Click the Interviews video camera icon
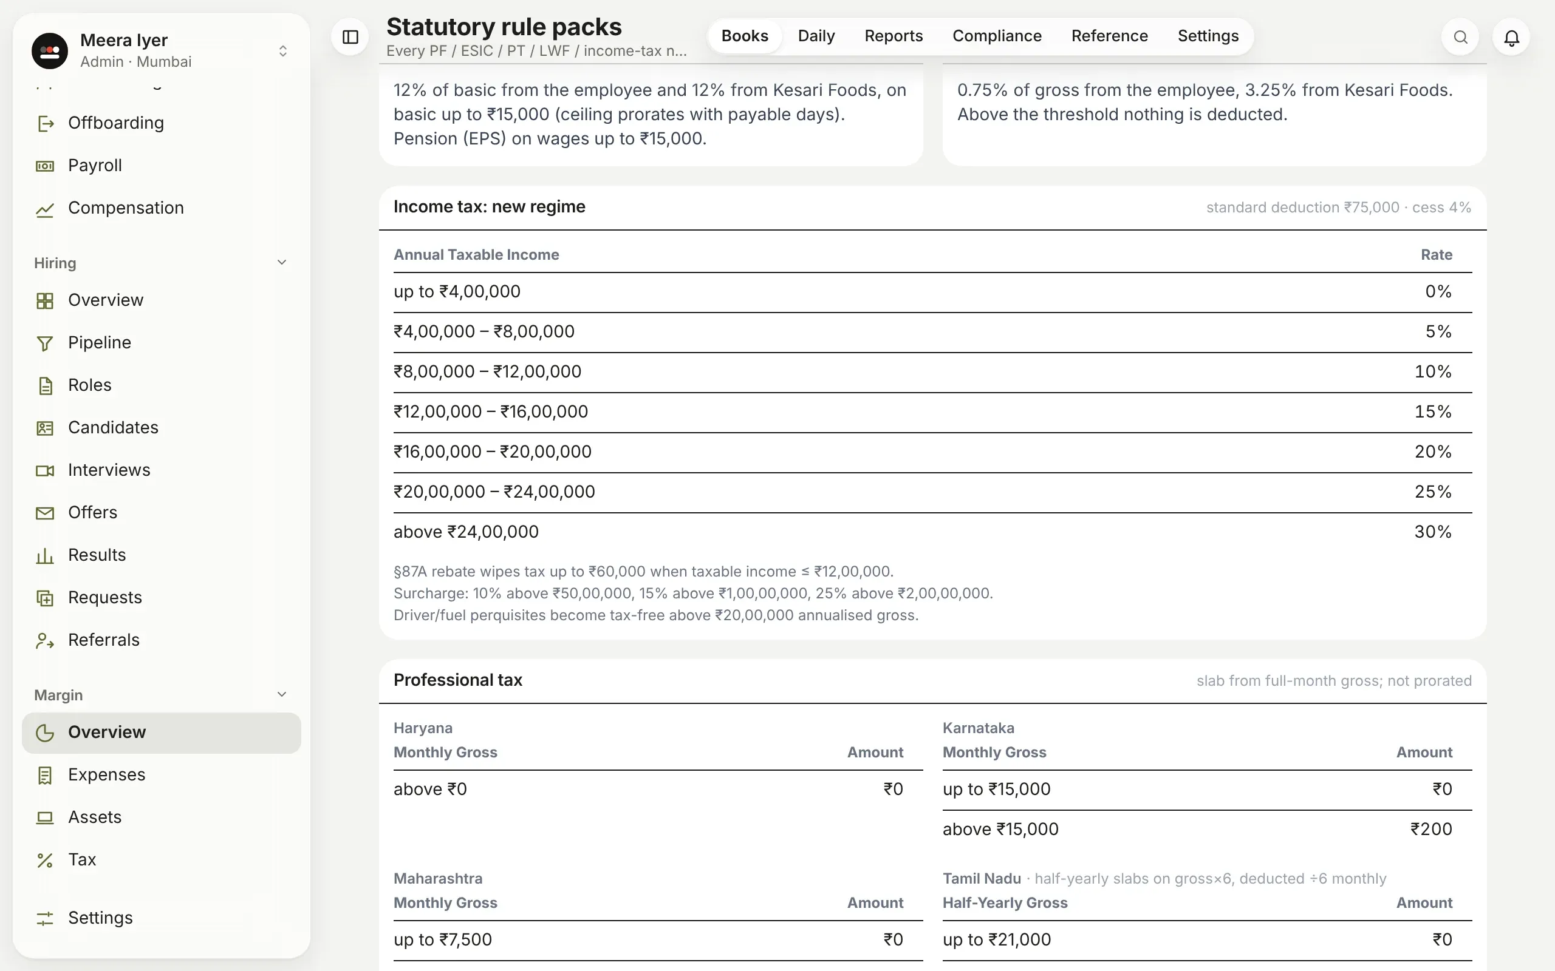Screen dimensions: 1555x971 point(45,470)
